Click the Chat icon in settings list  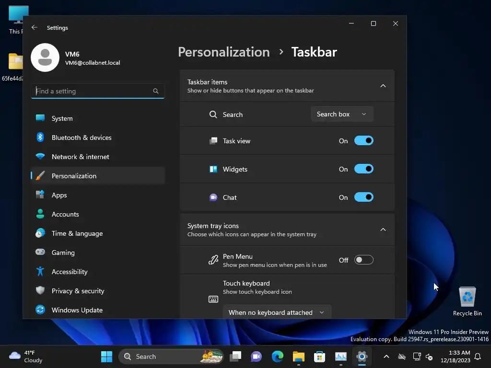tap(213, 197)
